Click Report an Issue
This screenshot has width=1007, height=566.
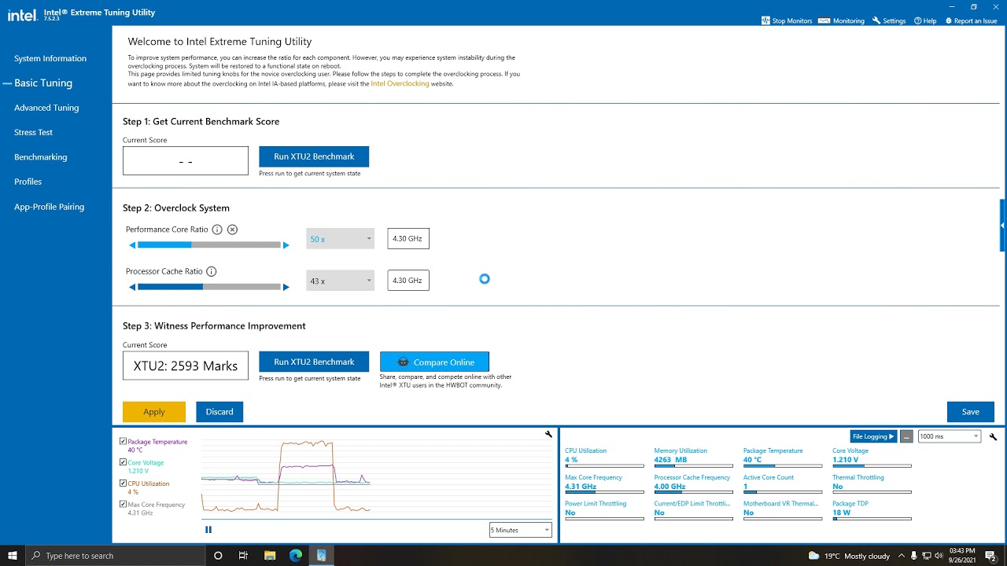971,20
